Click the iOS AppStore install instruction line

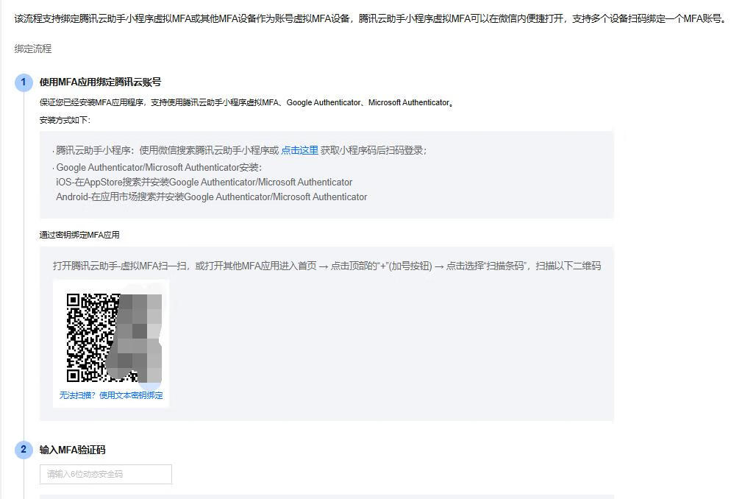coord(204,182)
